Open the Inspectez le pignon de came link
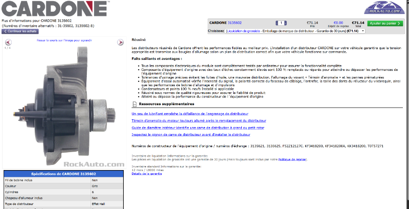 tap(191, 134)
